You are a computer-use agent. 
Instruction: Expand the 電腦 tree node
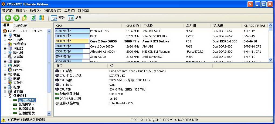click(x=5, y=35)
